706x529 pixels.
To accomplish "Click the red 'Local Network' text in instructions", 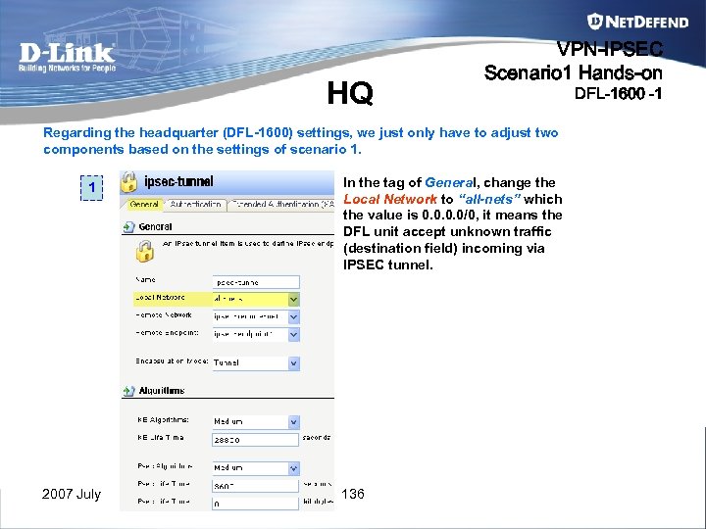I will 390,199.
